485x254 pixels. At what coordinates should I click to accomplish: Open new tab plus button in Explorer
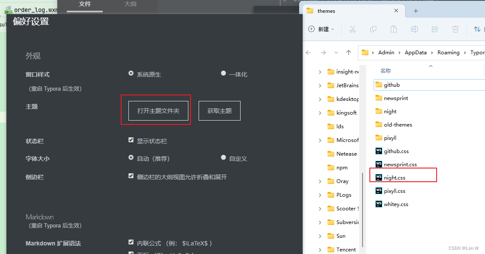coord(416,11)
